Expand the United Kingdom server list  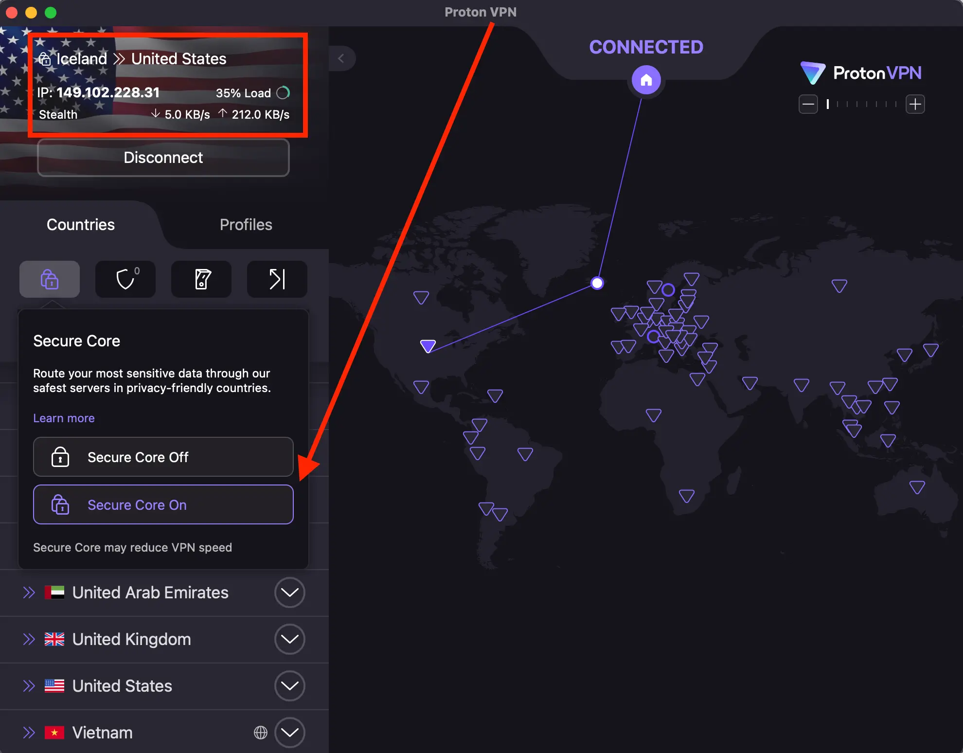tap(290, 639)
